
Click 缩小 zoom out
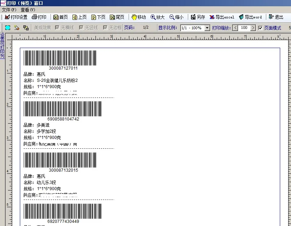coord(176,17)
